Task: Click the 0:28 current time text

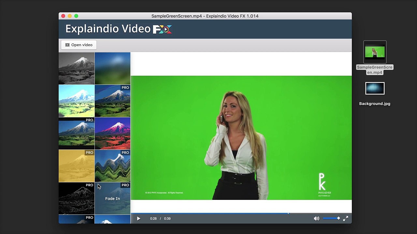Action: tap(153, 219)
